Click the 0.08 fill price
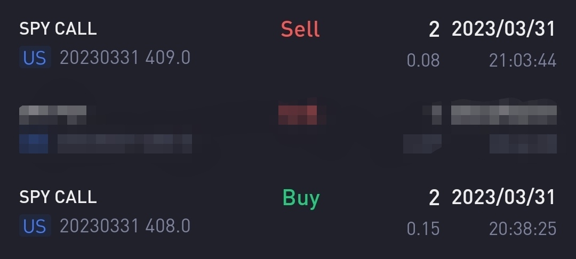 [423, 61]
